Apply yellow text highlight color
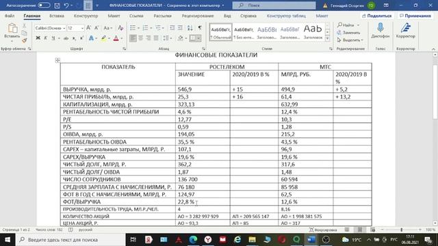Viewport: 438px width, 246px height. coord(103,38)
